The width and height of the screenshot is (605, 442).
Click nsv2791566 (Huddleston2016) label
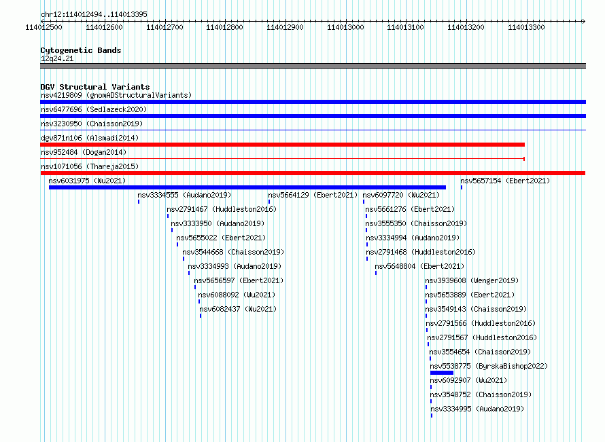pyautogui.click(x=481, y=323)
